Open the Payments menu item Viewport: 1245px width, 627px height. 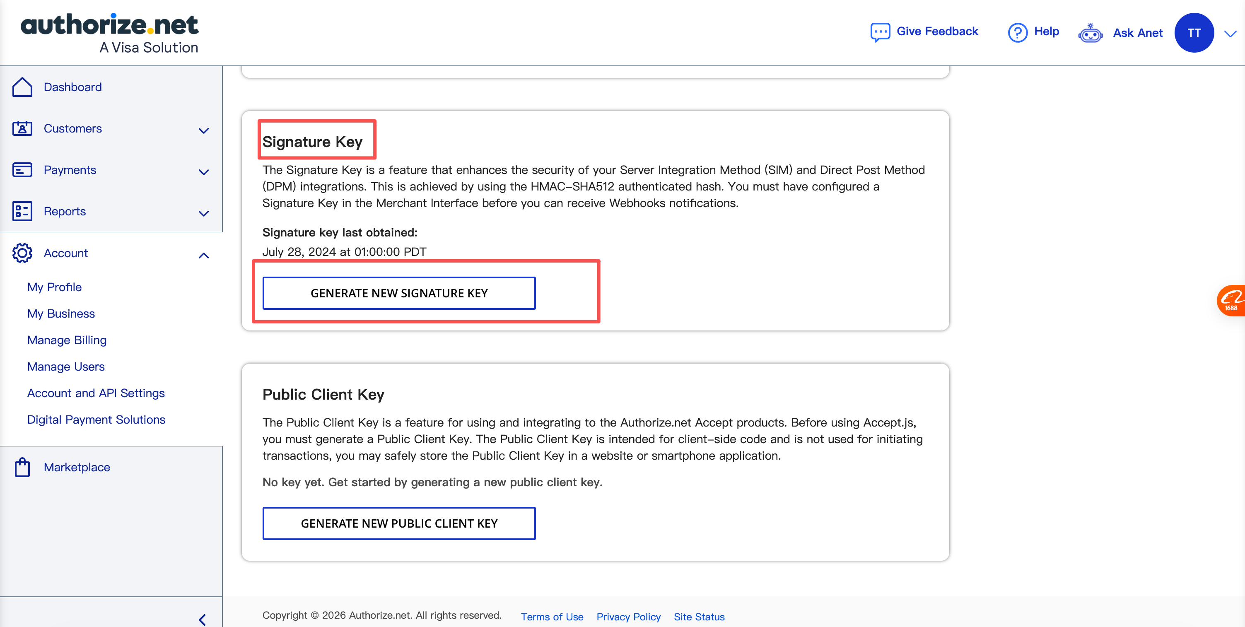(70, 170)
